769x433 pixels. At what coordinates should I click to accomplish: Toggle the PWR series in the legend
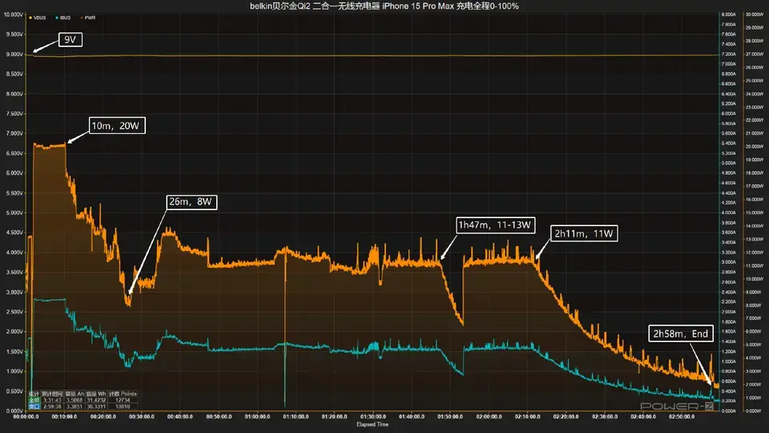pyautogui.click(x=88, y=18)
